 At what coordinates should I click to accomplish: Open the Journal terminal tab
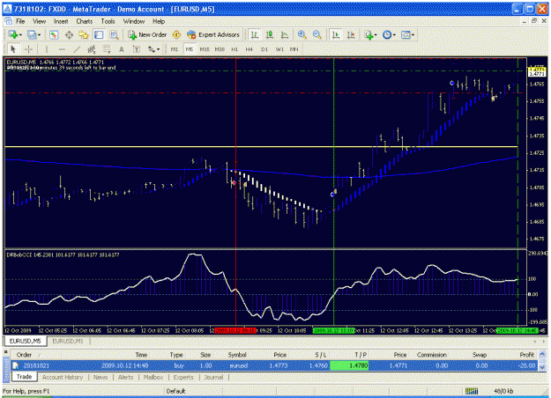[213, 377]
